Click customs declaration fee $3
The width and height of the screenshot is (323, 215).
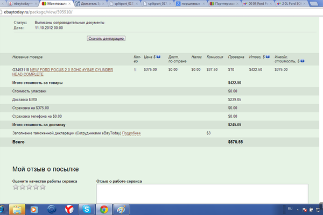pos(208,133)
